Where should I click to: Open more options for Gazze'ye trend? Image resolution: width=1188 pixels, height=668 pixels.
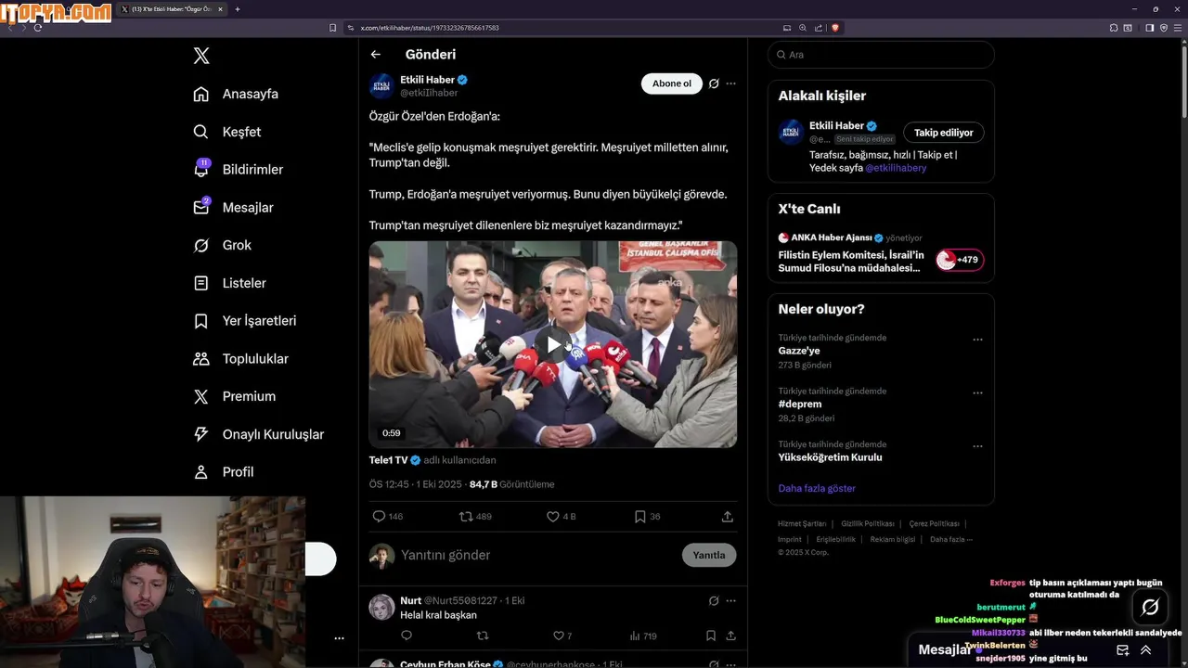(977, 340)
